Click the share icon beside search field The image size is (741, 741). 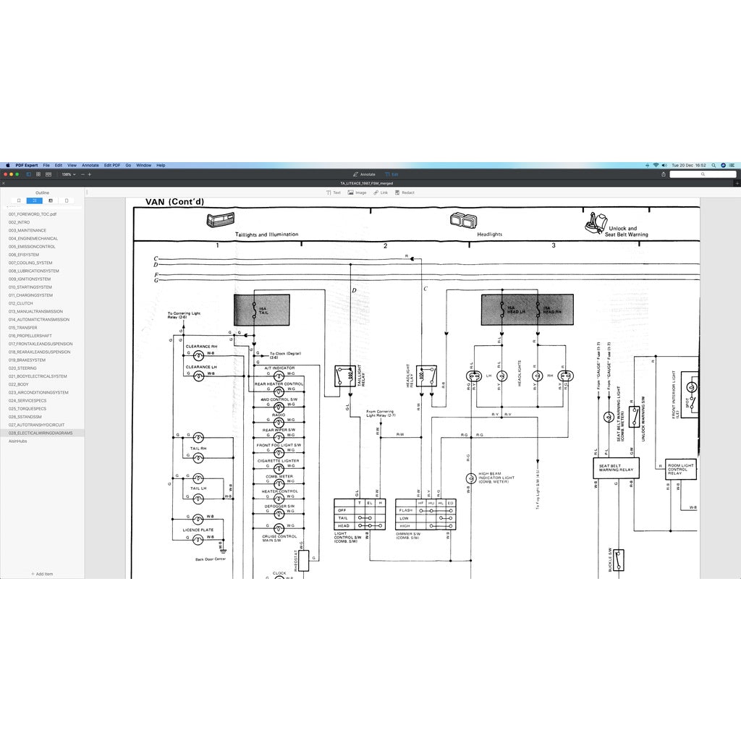[x=664, y=174]
